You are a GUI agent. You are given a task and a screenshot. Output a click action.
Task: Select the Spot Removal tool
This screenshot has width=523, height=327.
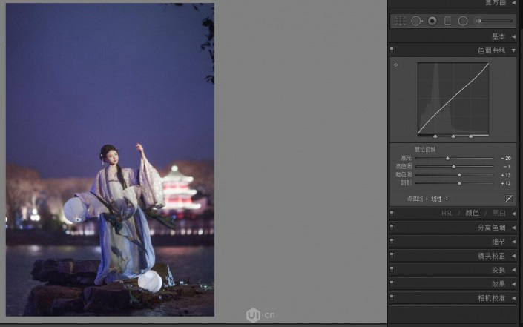(x=416, y=21)
